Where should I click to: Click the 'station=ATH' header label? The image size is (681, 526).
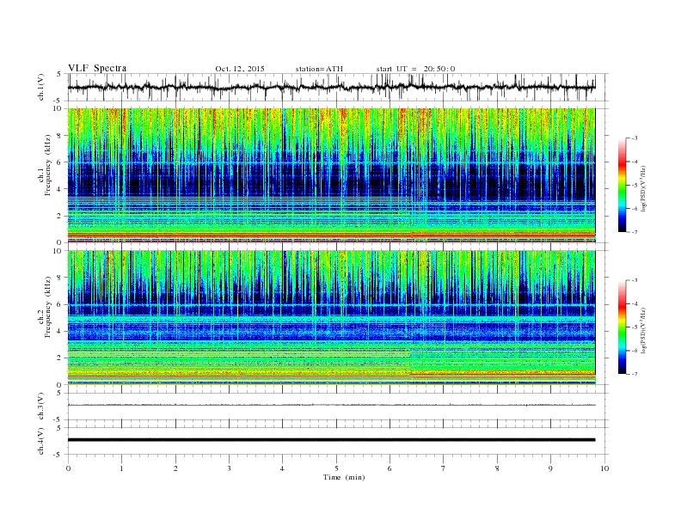click(319, 69)
